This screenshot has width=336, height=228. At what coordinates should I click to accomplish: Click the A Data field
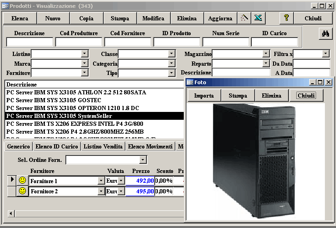tap(311, 73)
